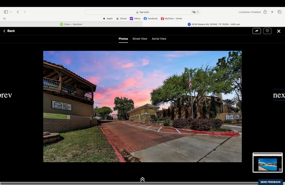The height and width of the screenshot is (185, 285).
Task: Click the Send Feedback button
Action: 270,182
